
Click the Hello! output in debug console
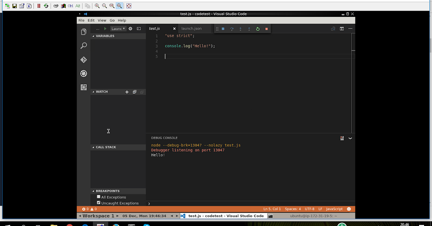pyautogui.click(x=158, y=155)
